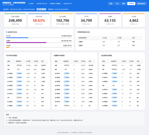Screen dimensions: 149x135
Task: Click the 878 total in anomaly table
Action: 134,45
